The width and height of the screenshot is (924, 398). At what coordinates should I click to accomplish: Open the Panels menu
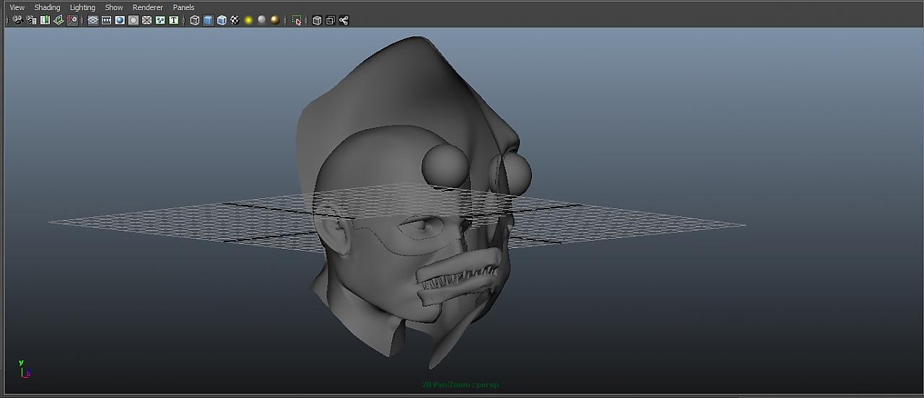(183, 7)
